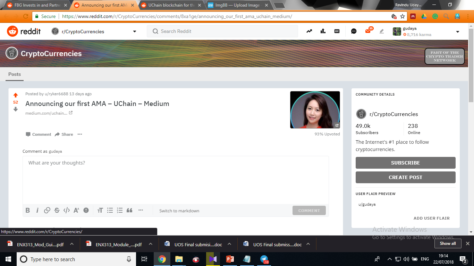Viewport: 474px width, 266px height.
Task: Open File Explorer from the taskbar
Action: pyautogui.click(x=179, y=259)
